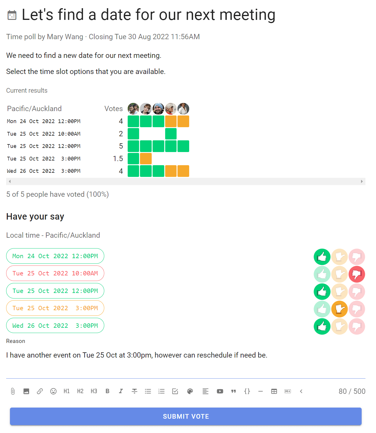Image resolution: width=376 pixels, height=433 pixels.
Task: Add a hyperlink with the link icon
Action: click(40, 391)
